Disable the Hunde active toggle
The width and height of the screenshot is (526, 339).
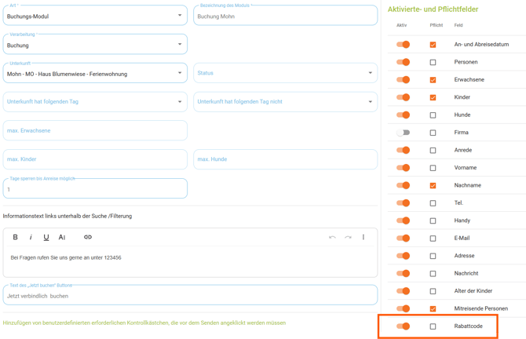403,115
